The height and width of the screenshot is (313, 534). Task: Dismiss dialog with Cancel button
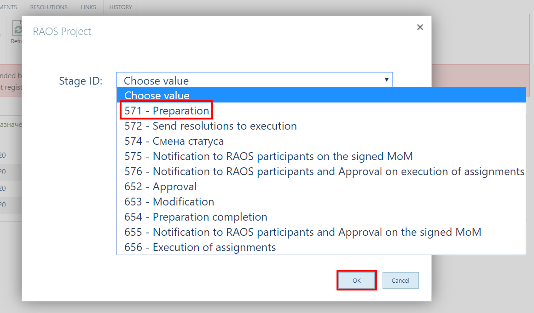pos(400,280)
